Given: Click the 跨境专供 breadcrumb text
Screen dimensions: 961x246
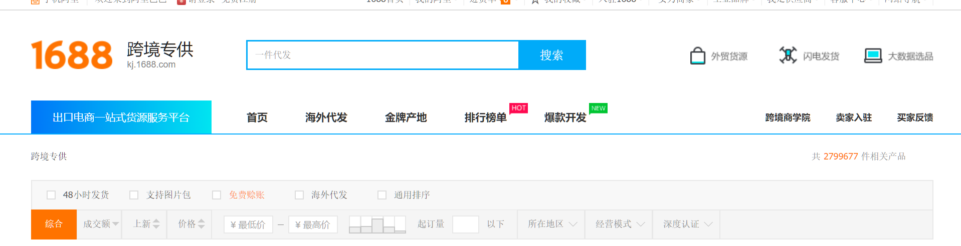Looking at the screenshot, I should pos(49,156).
